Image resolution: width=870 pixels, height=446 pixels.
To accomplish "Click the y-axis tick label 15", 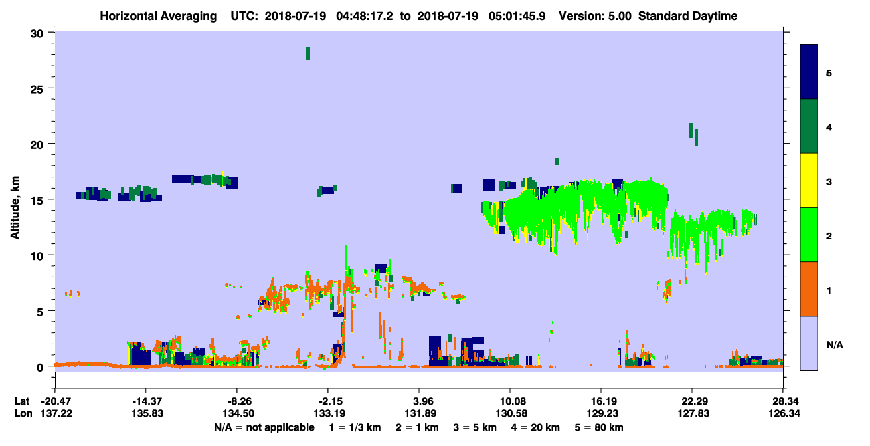I will coord(38,199).
